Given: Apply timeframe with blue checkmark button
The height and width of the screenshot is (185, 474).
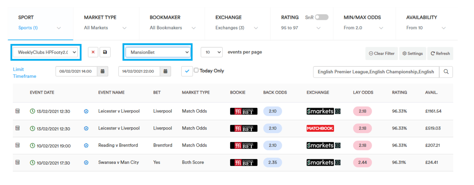Looking at the screenshot, I should [187, 71].
